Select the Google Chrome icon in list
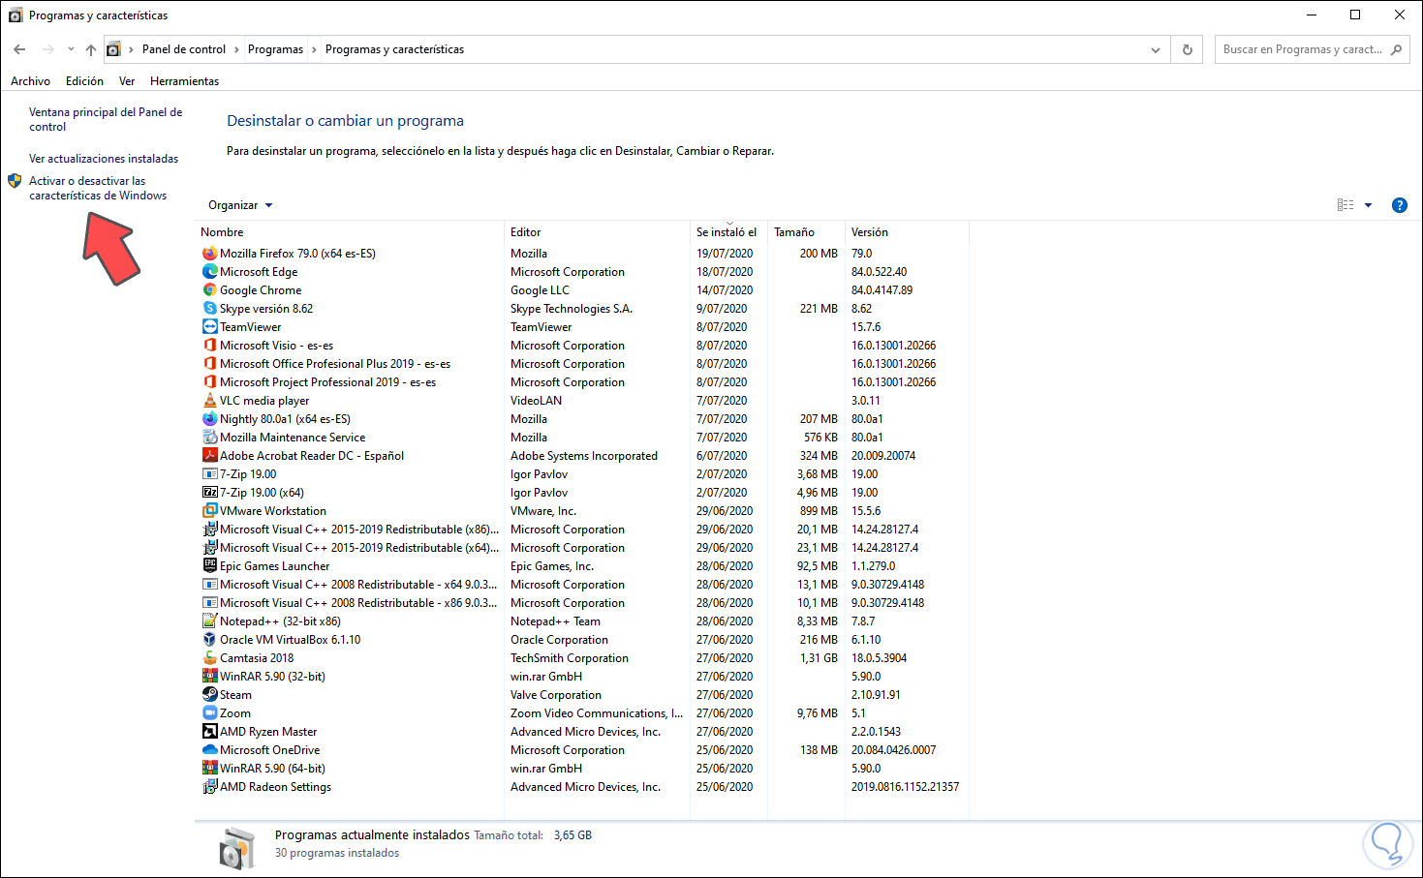The height and width of the screenshot is (878, 1423). coord(209,290)
